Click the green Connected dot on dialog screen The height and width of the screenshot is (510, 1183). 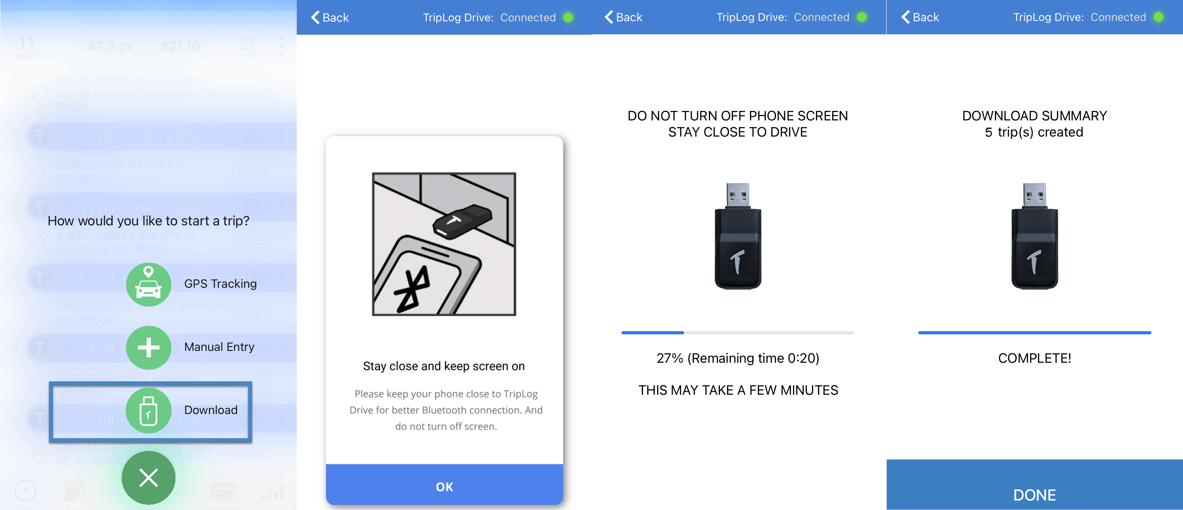568,17
